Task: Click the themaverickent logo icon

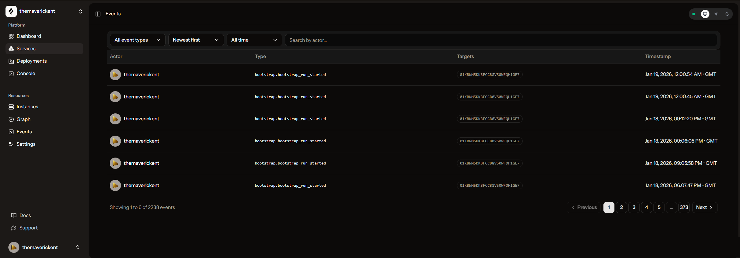Action: click(11, 11)
